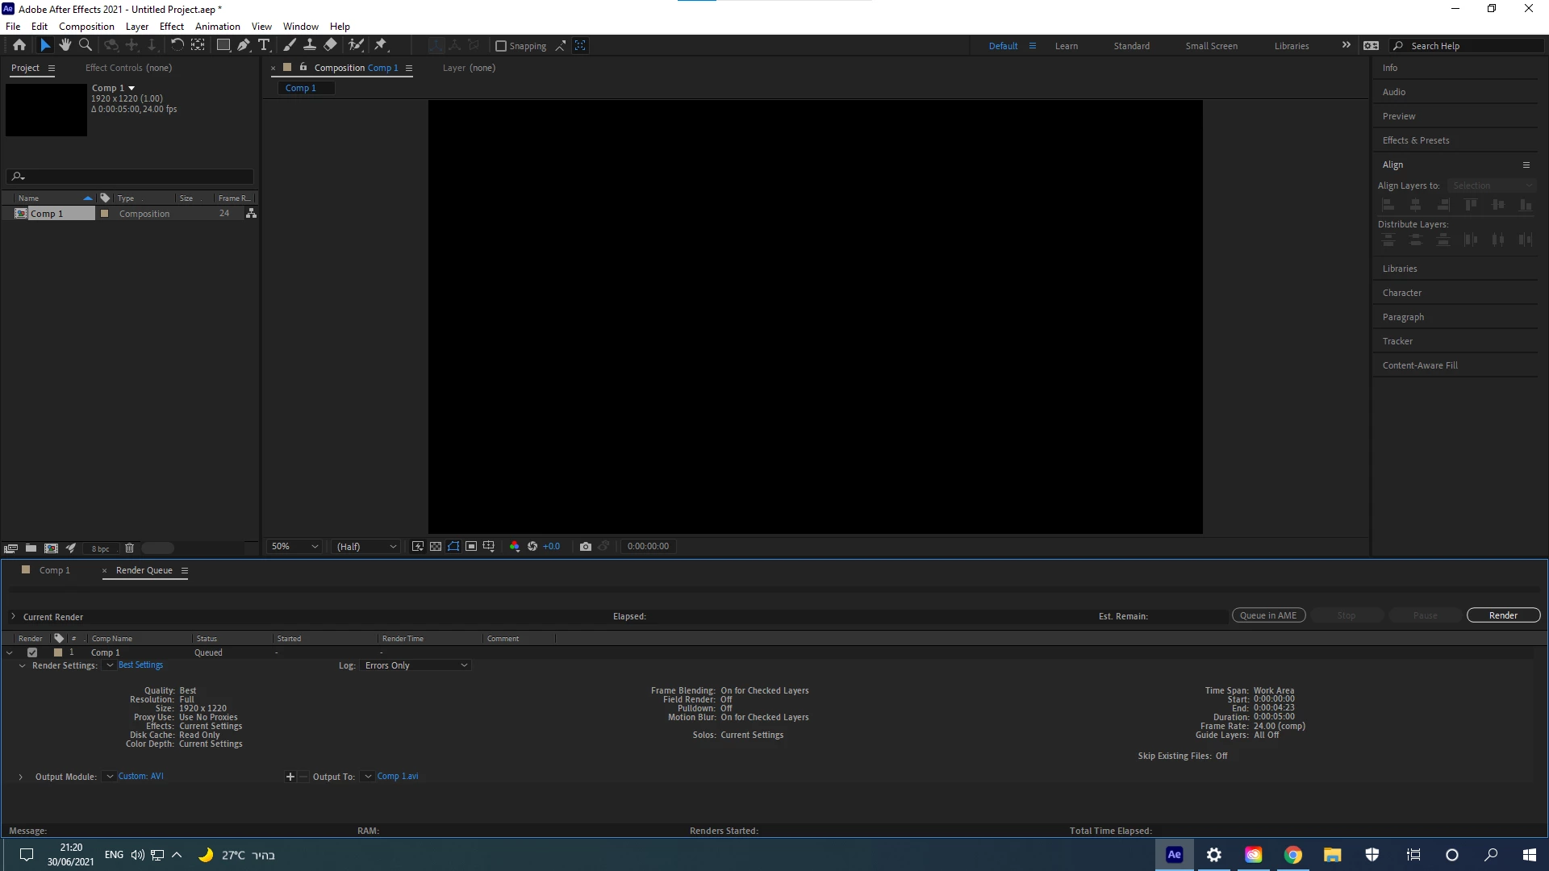Select the Hand tool

(65, 45)
